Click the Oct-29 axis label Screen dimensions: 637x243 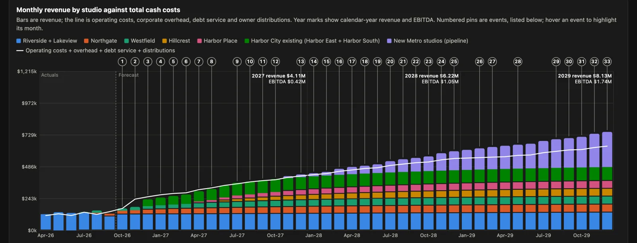pos(582,235)
